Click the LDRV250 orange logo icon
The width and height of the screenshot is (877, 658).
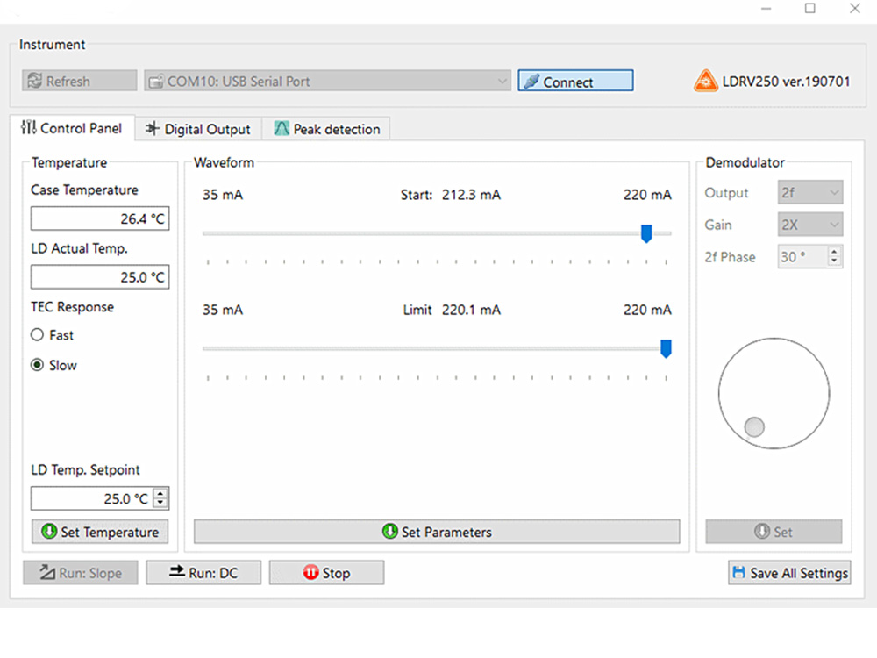pos(705,82)
